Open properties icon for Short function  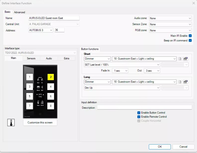tap(185, 59)
